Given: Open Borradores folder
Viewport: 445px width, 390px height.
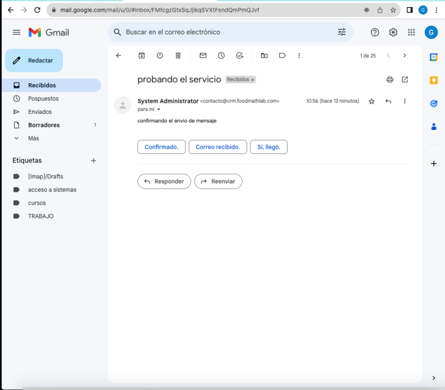Looking at the screenshot, I should (x=51, y=125).
